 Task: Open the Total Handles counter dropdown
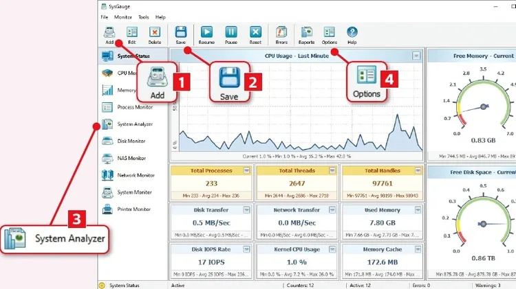pos(418,170)
